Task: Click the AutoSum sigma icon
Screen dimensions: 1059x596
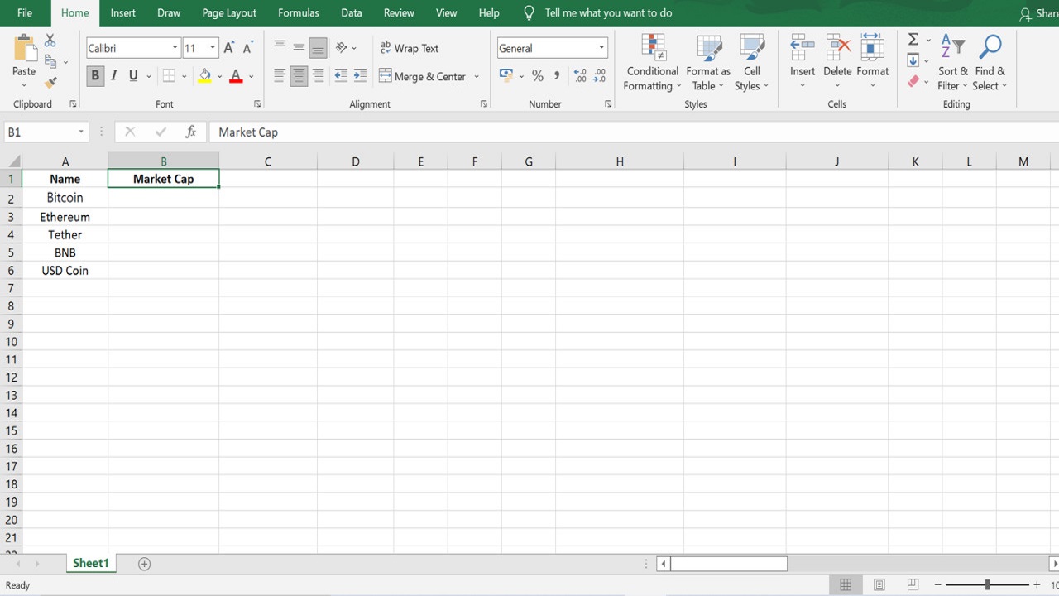Action: pos(913,40)
